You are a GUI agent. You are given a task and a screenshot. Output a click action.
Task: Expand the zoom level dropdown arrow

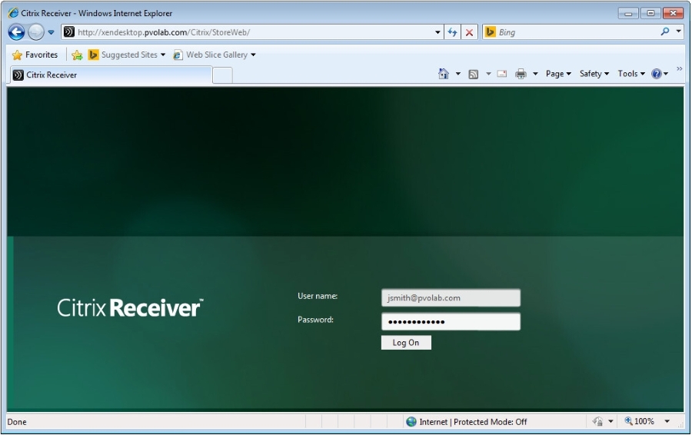(x=667, y=421)
